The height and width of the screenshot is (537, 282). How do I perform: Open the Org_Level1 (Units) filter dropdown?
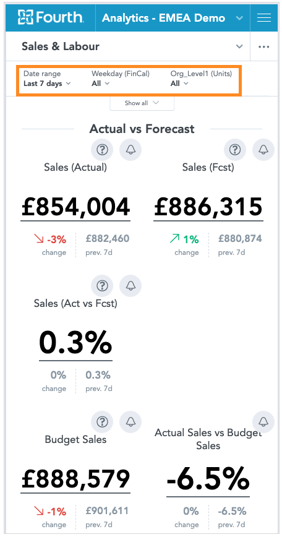click(x=201, y=79)
